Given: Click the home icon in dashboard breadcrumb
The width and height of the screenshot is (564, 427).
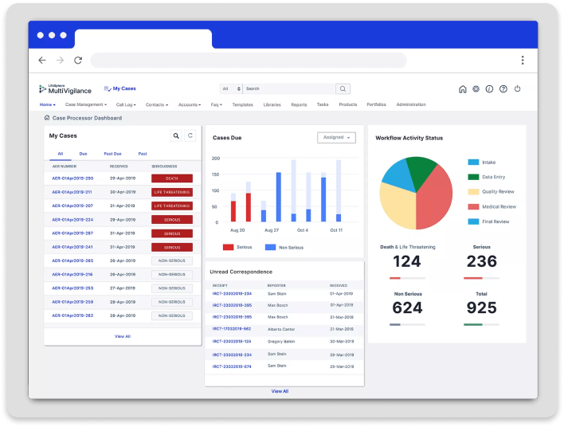Looking at the screenshot, I should tap(47, 118).
